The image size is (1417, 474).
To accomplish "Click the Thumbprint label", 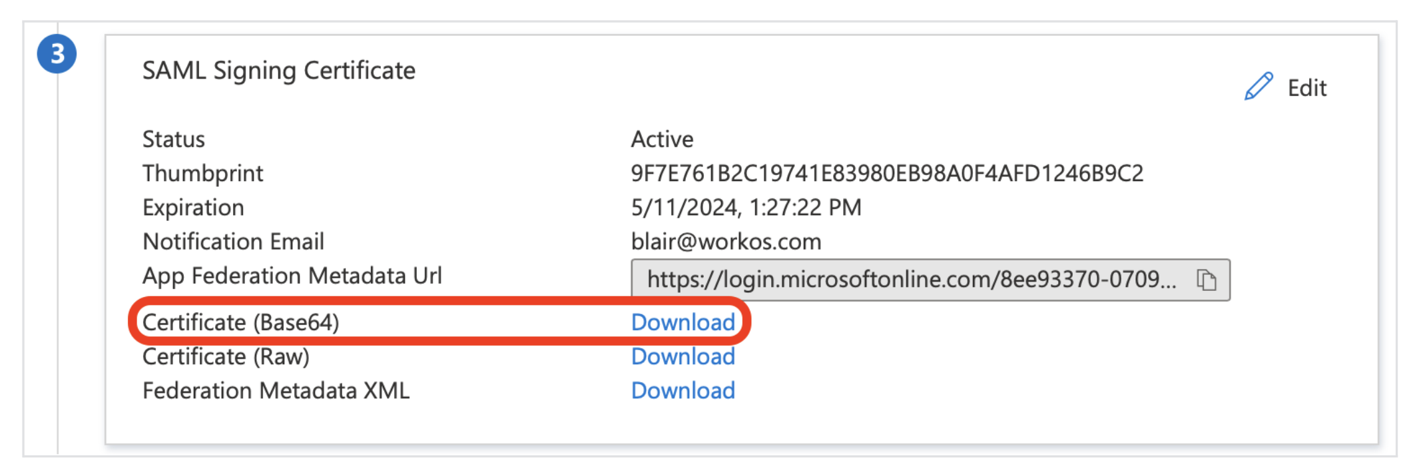I will [202, 173].
